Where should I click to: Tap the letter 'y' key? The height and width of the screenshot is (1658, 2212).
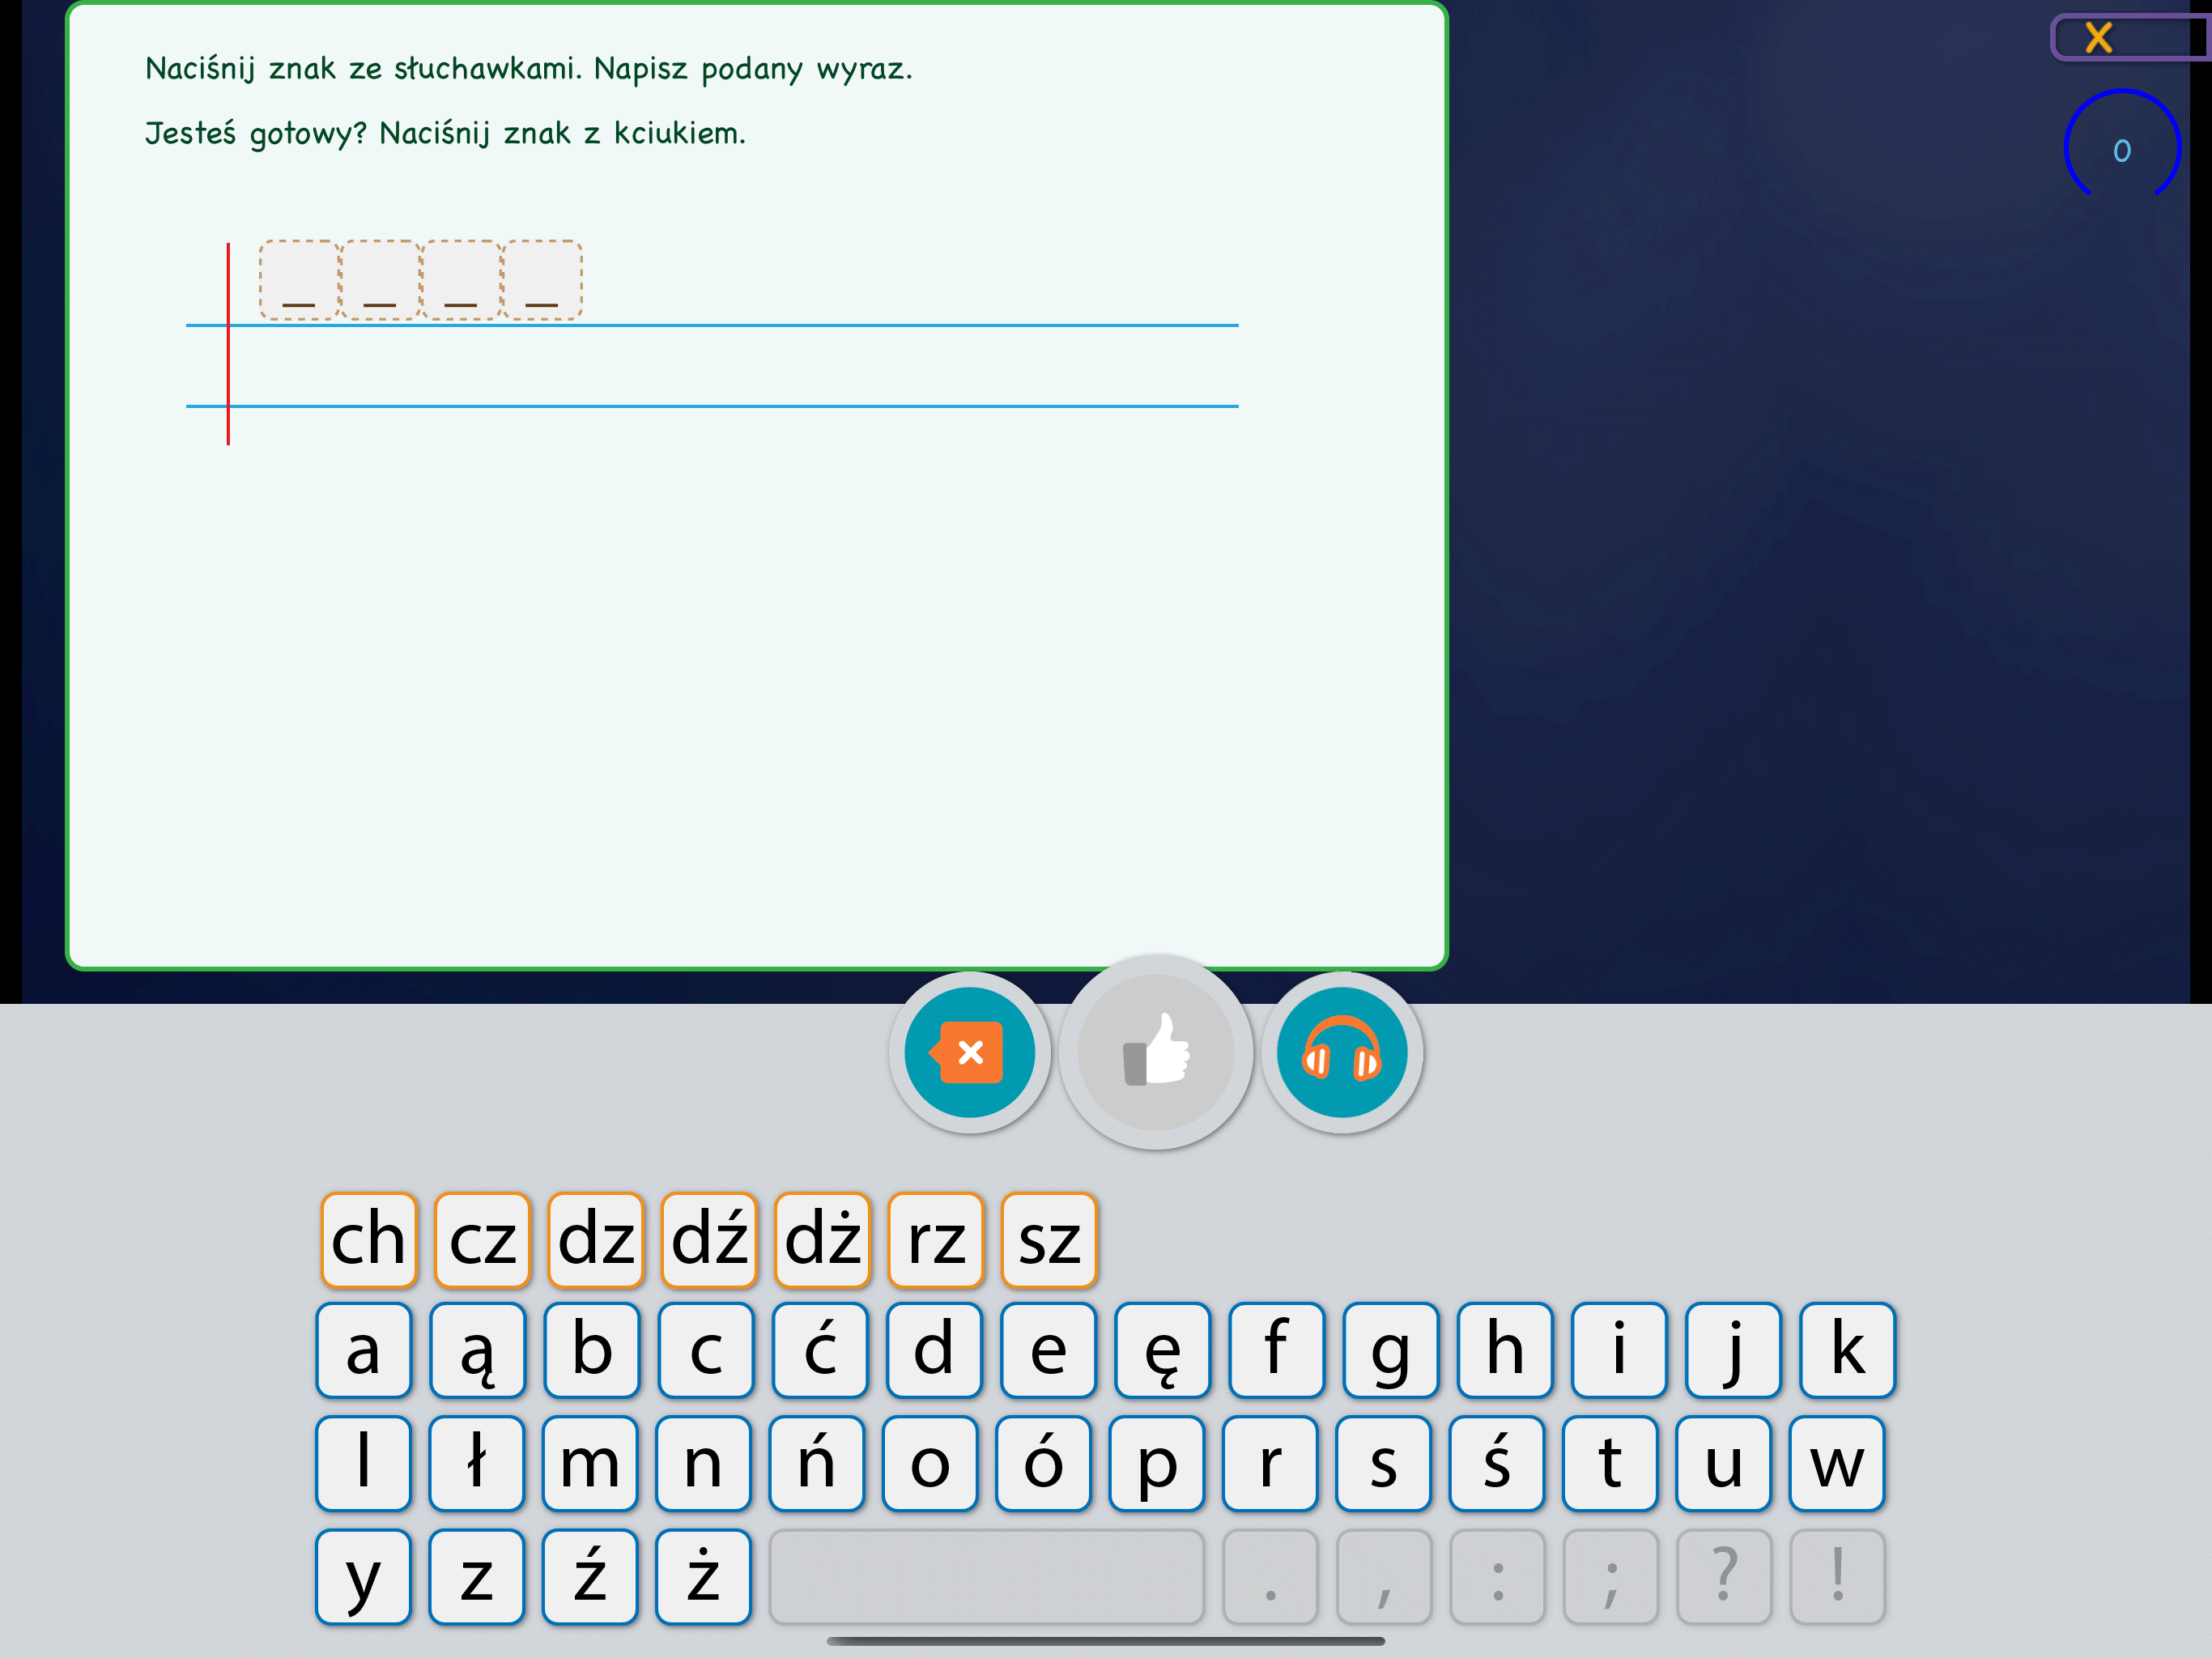(364, 1577)
